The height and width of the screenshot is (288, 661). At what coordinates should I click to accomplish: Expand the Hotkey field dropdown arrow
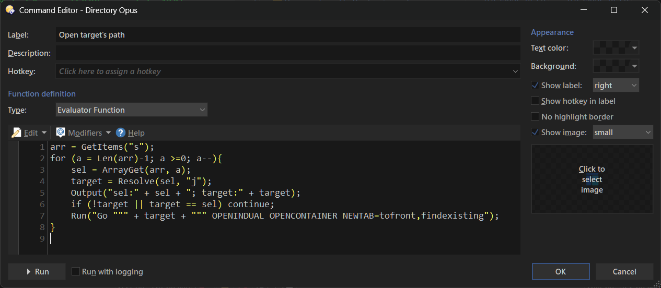tap(516, 71)
